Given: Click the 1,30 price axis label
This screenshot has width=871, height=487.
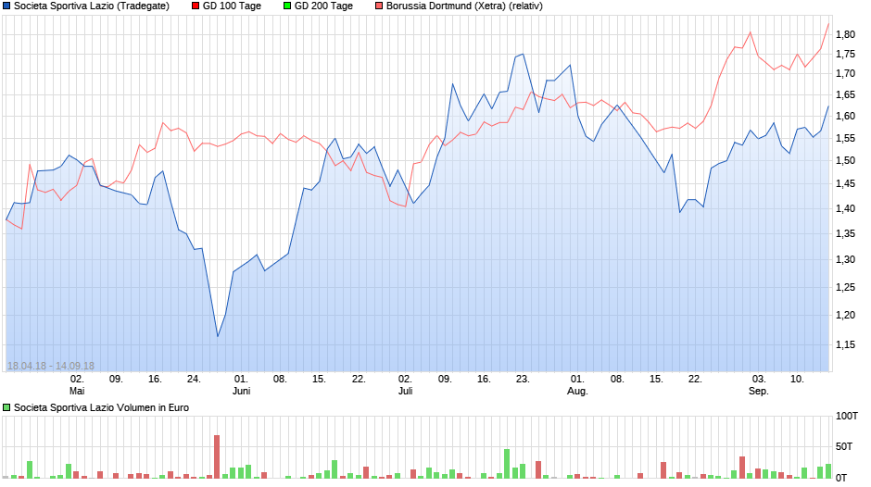Looking at the screenshot, I should click(x=845, y=259).
